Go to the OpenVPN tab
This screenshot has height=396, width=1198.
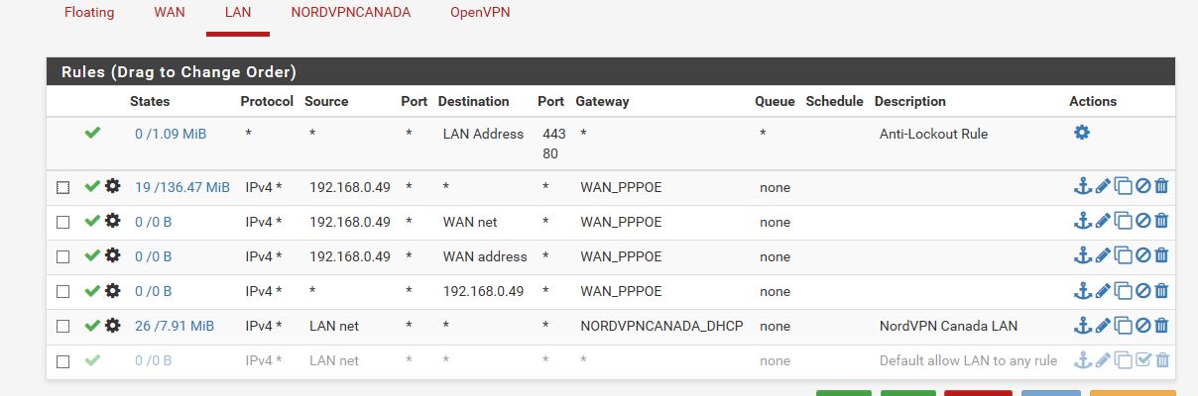(x=481, y=13)
